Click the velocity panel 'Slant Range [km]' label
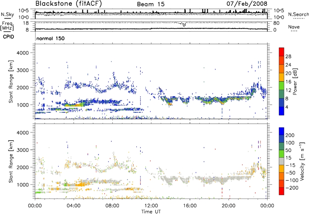Viewport: 309px width, 214px height. (x=11, y=161)
